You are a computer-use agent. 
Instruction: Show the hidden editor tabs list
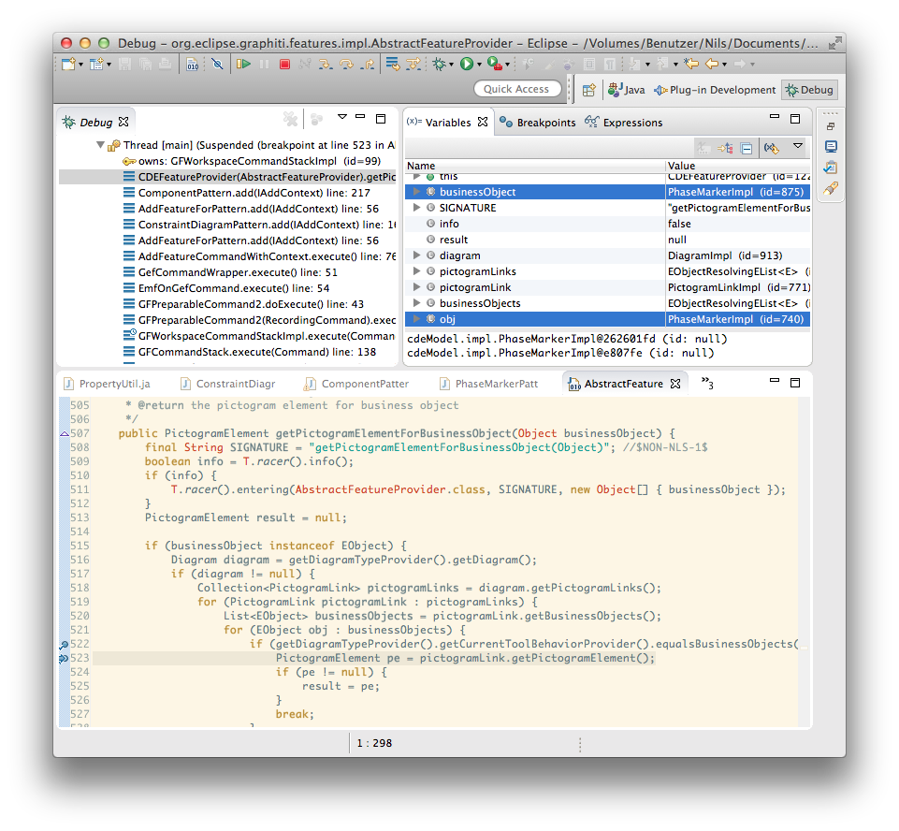tap(707, 383)
